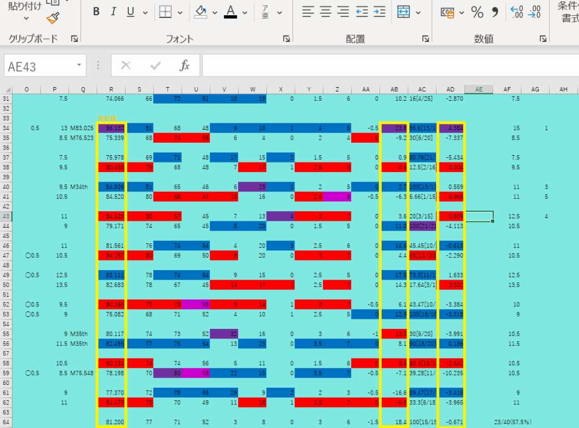Select all cells corner triangle

pos(7,89)
